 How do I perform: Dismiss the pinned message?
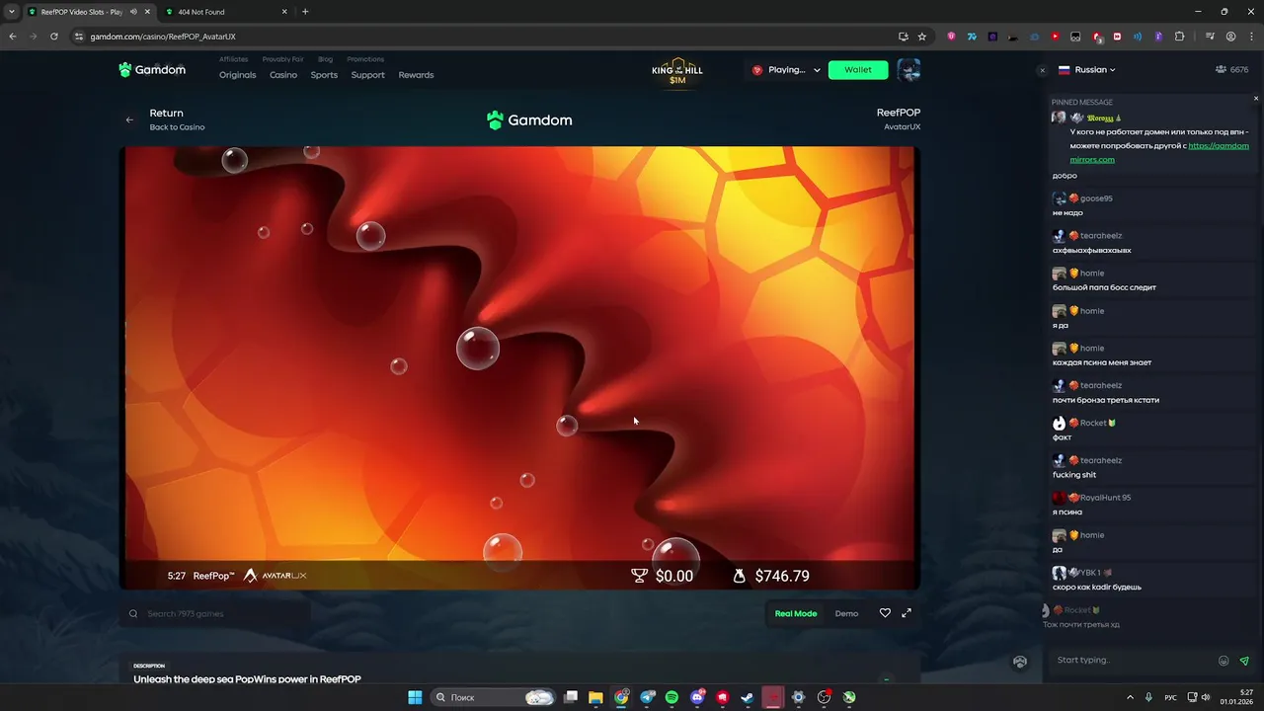click(1256, 98)
